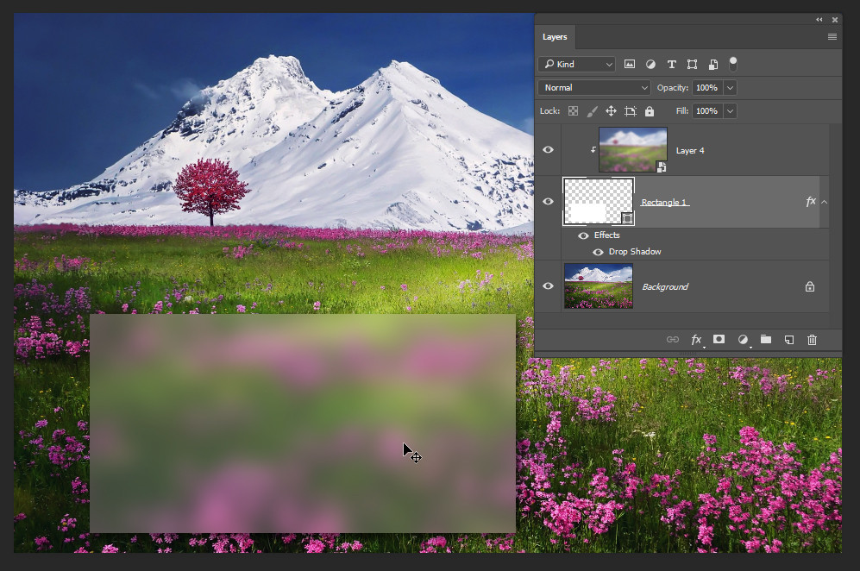The image size is (860, 571).
Task: Delete the selected layer
Action: 812,340
